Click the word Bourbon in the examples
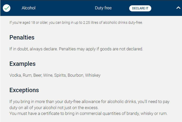This screenshot has width=182, height=122. [x=76, y=75]
